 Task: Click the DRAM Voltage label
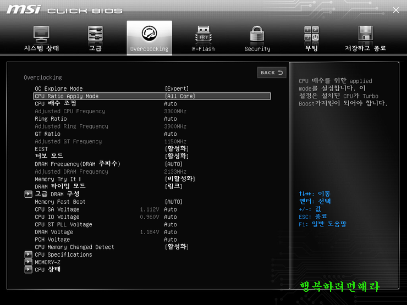click(54, 232)
